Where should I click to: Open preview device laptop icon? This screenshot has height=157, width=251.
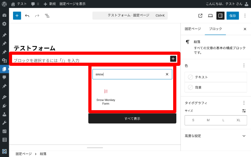click(x=210, y=16)
